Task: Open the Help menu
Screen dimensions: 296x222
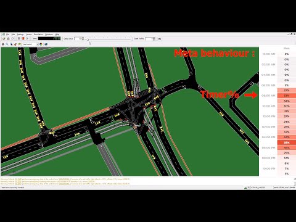Action: pos(57,35)
